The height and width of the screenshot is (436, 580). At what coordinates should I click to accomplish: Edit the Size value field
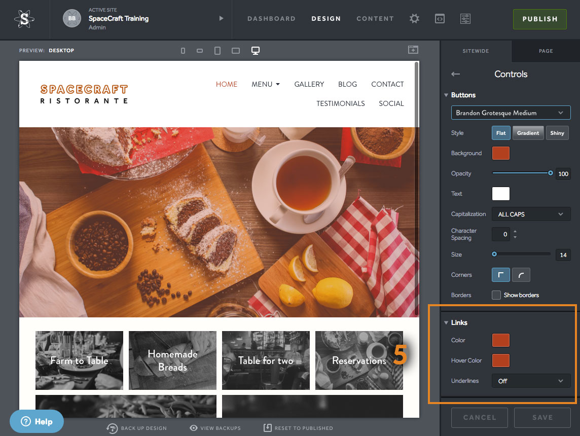pyautogui.click(x=563, y=255)
